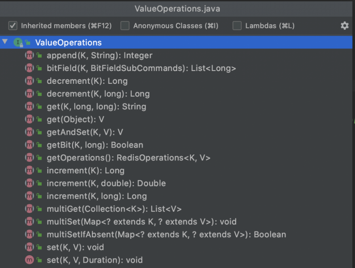Viewport: 355px width, 268px height.
Task: Select the get(Object): V method entry
Action: click(x=75, y=119)
